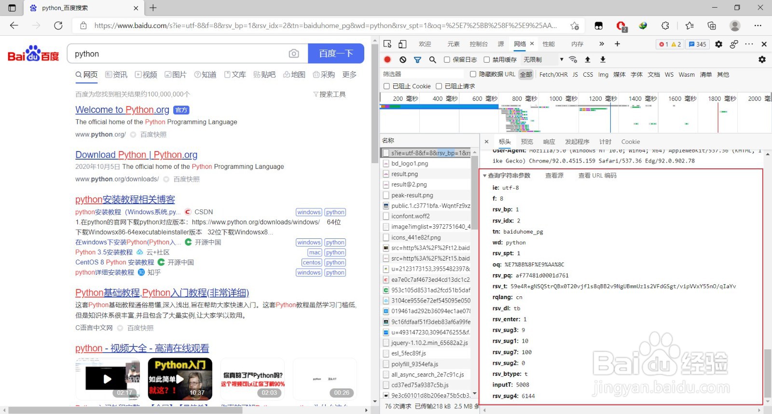The width and height of the screenshot is (772, 414).
Task: Refresh the browser page
Action: point(58,26)
